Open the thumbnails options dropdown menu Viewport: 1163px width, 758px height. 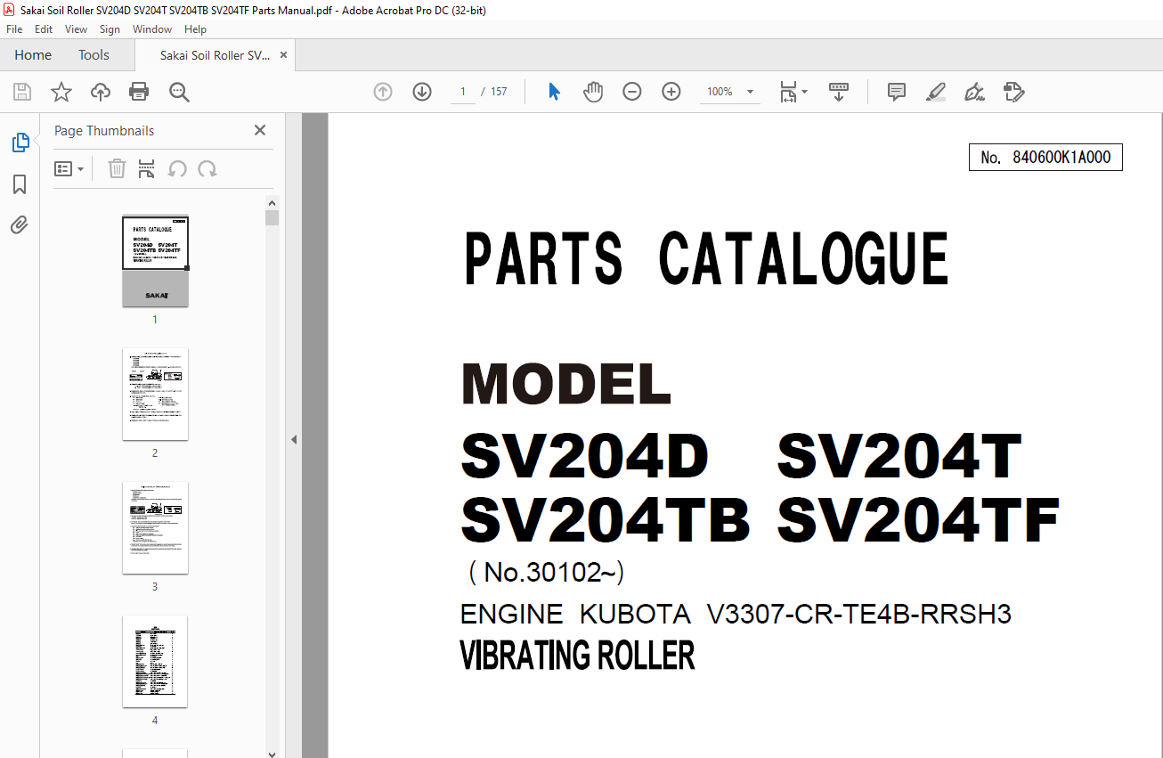click(69, 168)
